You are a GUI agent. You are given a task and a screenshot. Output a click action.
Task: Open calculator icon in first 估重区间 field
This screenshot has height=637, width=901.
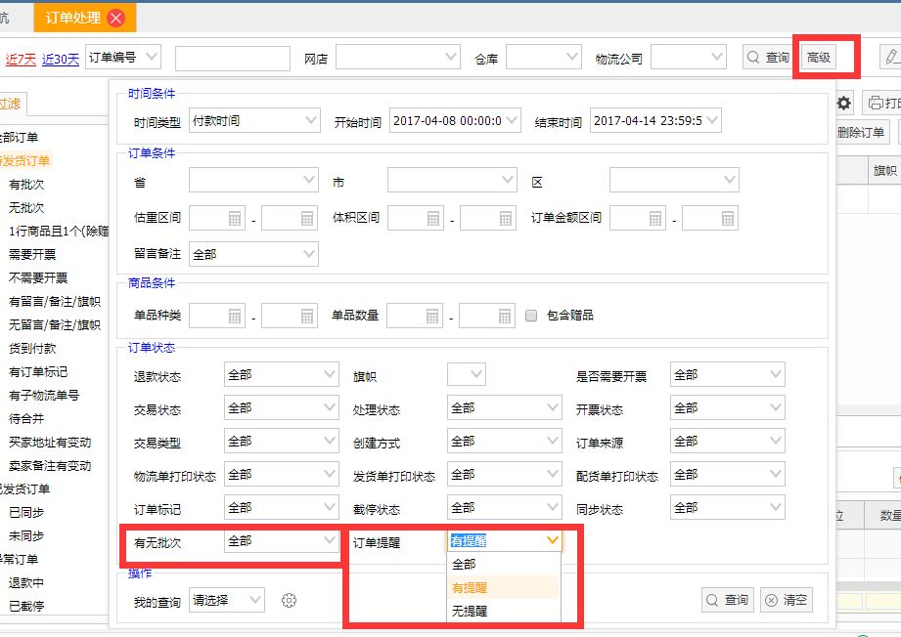tap(235, 219)
